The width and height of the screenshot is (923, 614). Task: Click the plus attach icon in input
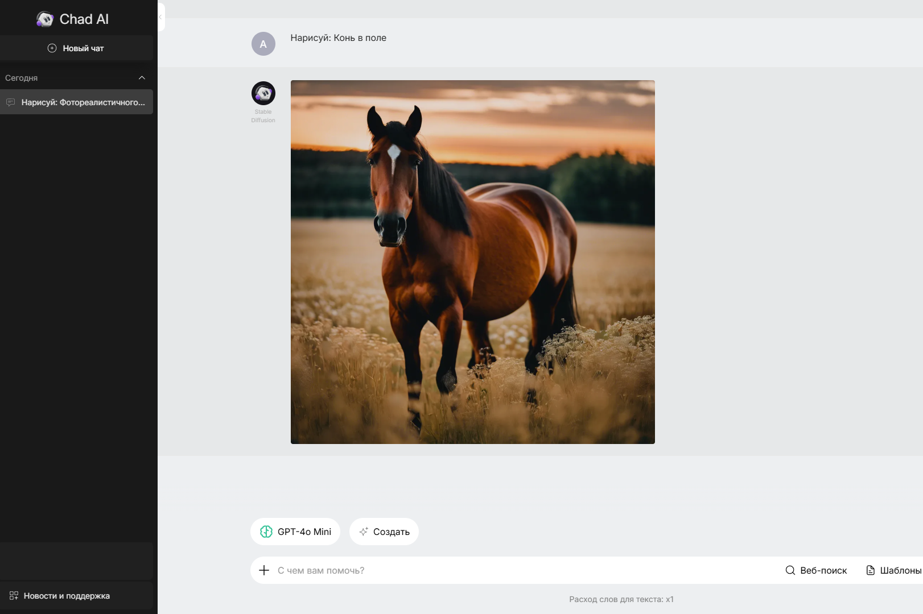coord(264,570)
